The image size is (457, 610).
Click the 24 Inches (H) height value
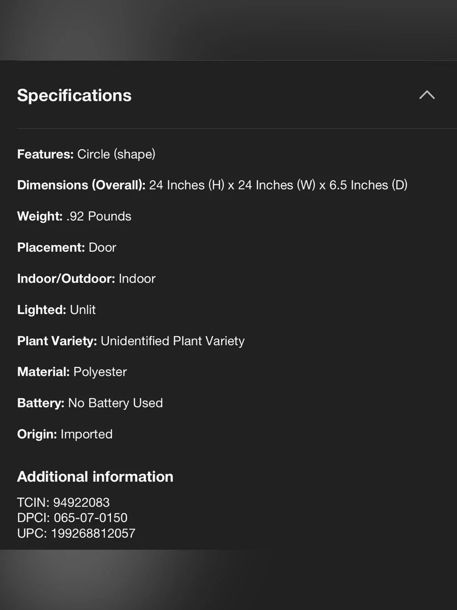click(186, 185)
